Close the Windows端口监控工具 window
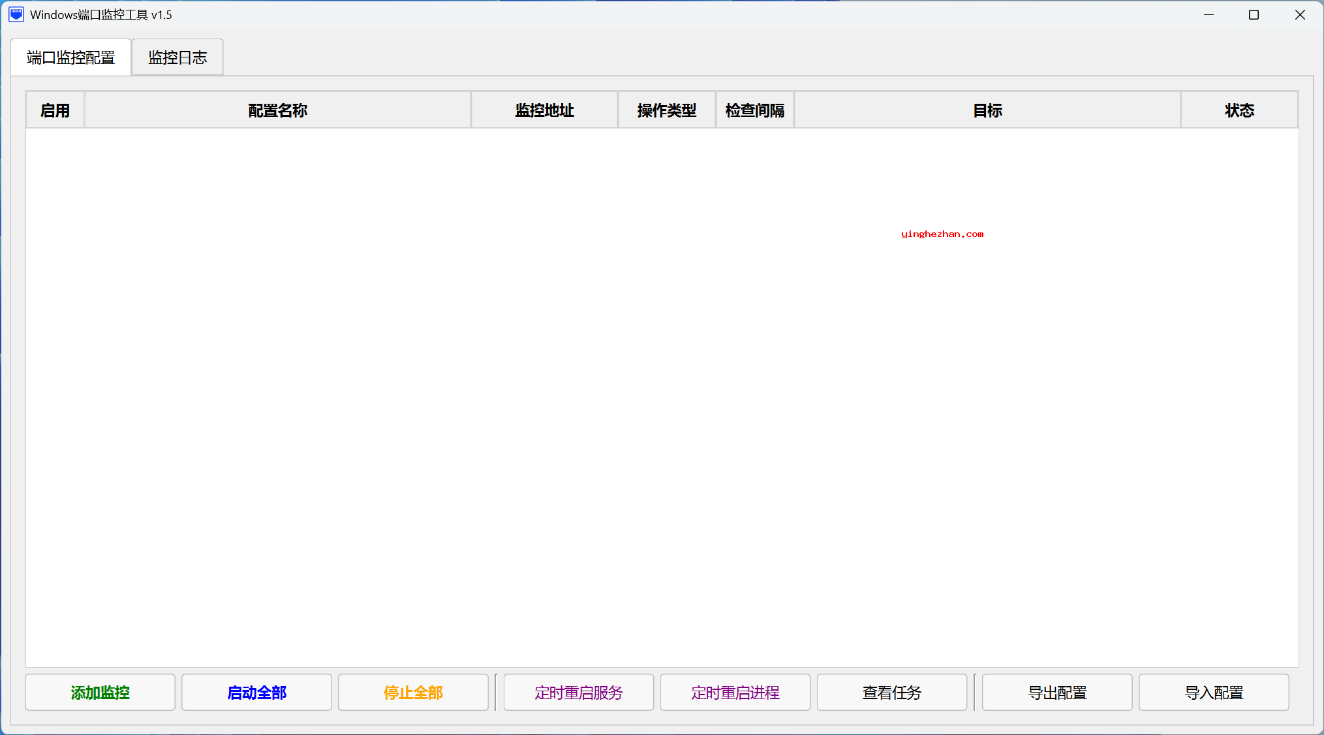Image resolution: width=1324 pixels, height=735 pixels. [x=1300, y=14]
